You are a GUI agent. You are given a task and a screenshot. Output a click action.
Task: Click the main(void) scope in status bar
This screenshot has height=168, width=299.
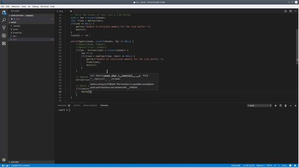tap(235, 166)
